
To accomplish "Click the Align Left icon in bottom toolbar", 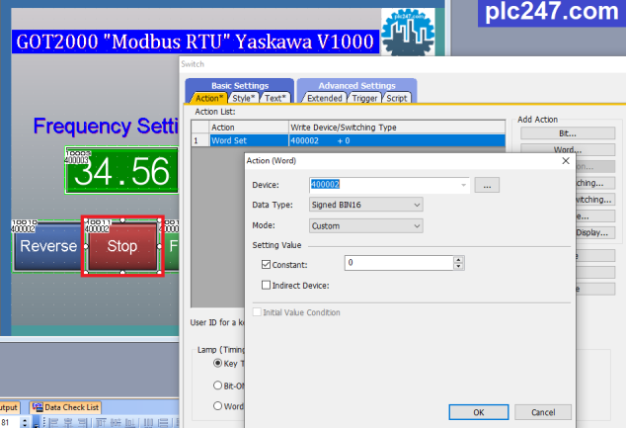I will 54,422.
